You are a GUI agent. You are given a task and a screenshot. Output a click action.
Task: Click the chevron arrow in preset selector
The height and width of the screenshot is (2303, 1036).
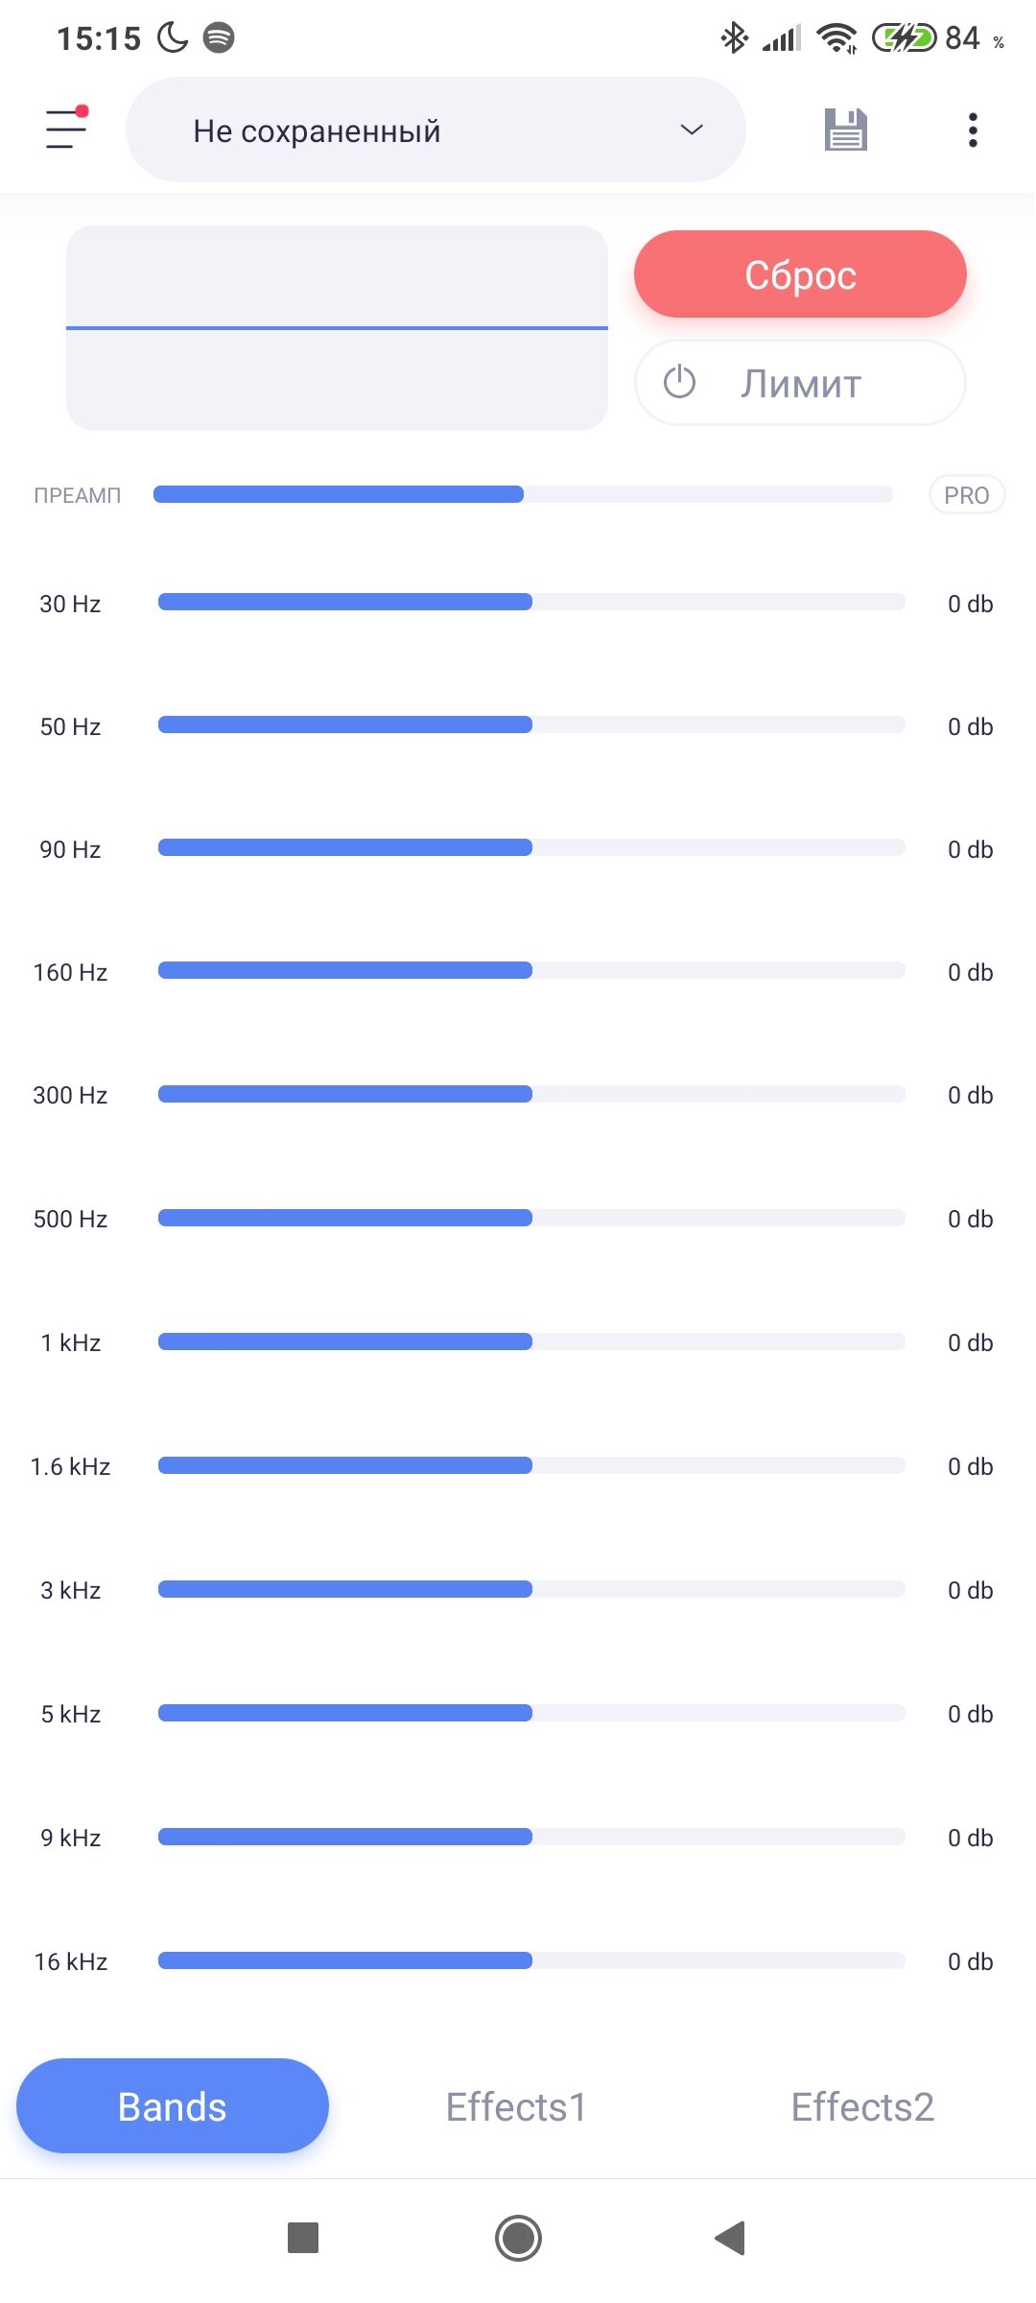click(692, 130)
